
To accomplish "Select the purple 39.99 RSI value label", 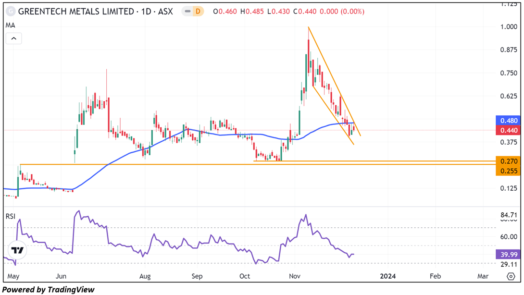I will [x=508, y=255].
